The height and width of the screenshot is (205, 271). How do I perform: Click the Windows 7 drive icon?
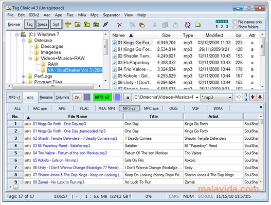tap(23, 34)
